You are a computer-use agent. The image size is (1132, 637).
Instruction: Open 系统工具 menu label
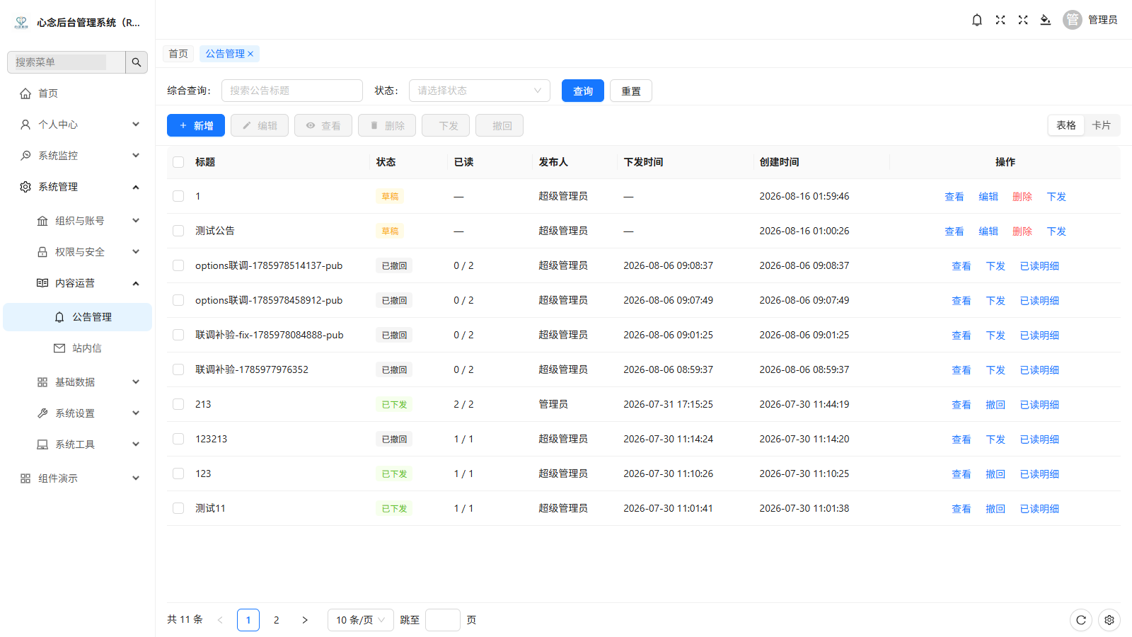coord(75,444)
